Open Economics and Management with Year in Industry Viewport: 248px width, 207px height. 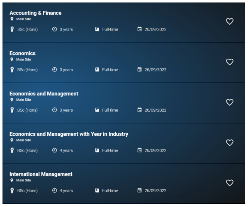[x=69, y=134]
